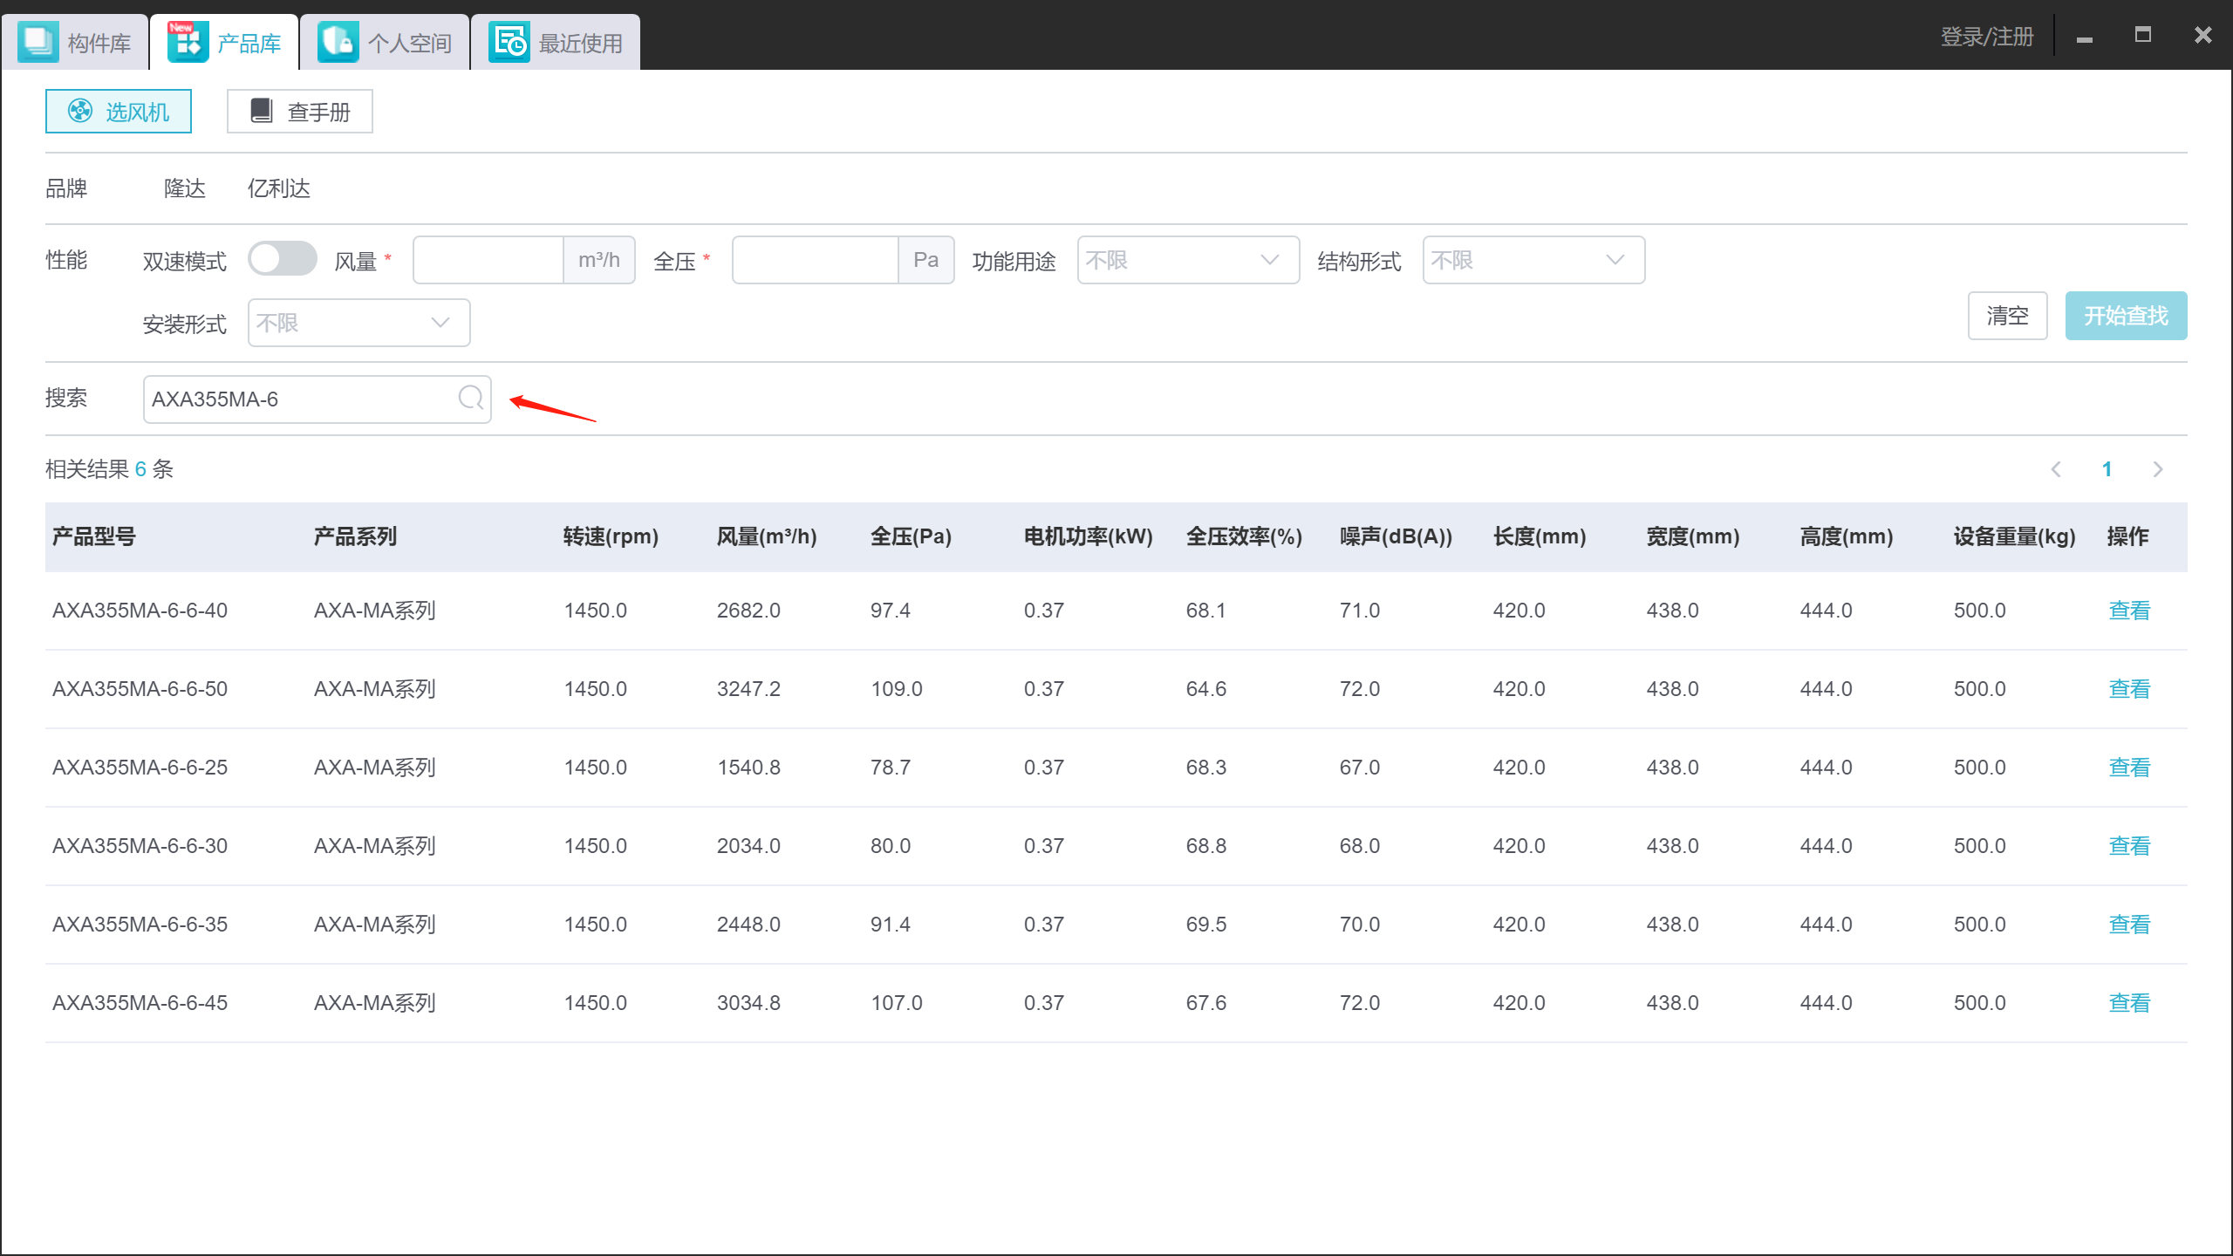View details of AXA355MA-6-6-40 via 查看
Screen dimensions: 2233x1256
pyautogui.click(x=2129, y=611)
